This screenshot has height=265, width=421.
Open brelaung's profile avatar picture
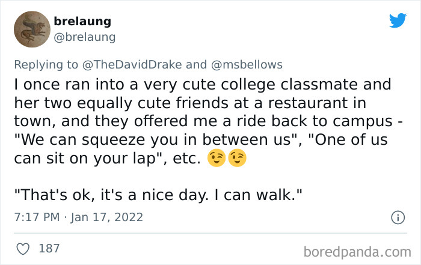(x=32, y=29)
